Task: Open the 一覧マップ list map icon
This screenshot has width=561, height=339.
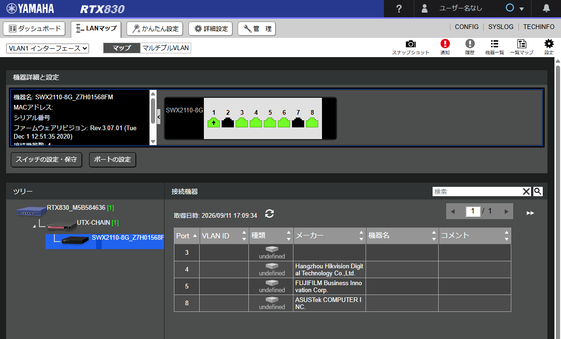Action: coord(522,47)
